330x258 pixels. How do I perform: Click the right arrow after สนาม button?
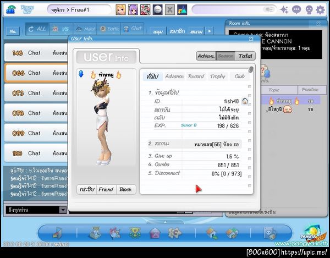[x=210, y=31]
